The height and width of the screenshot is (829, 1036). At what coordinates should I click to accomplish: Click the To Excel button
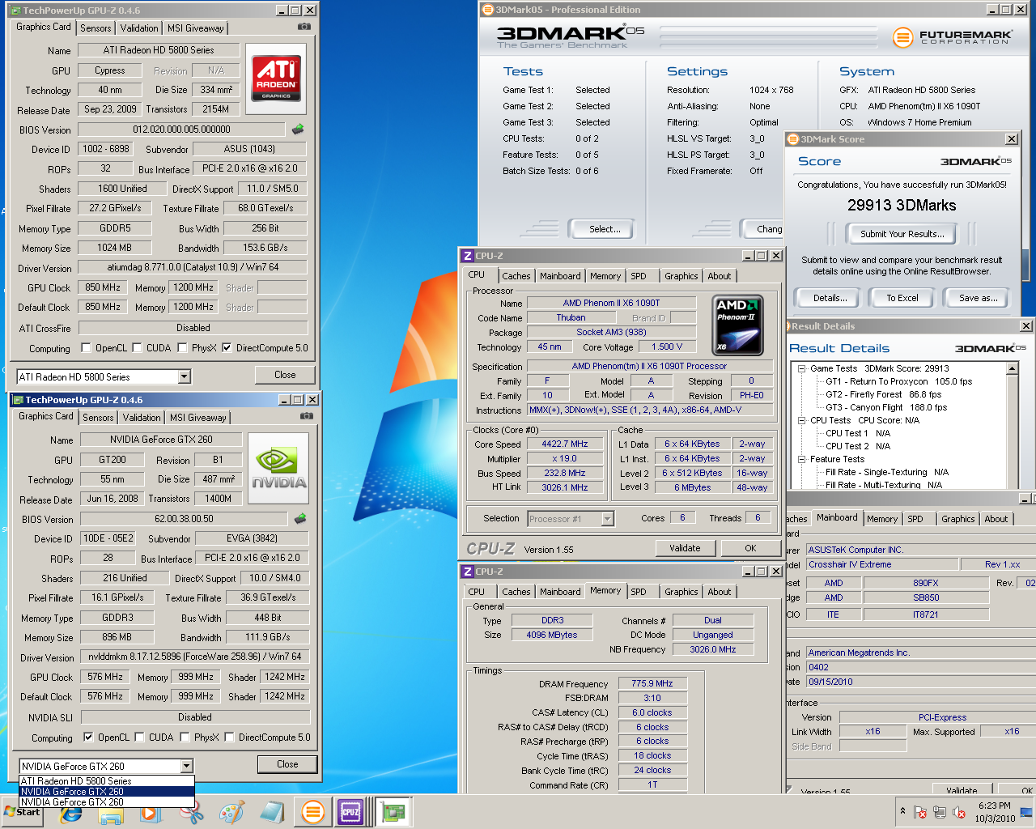(x=902, y=298)
